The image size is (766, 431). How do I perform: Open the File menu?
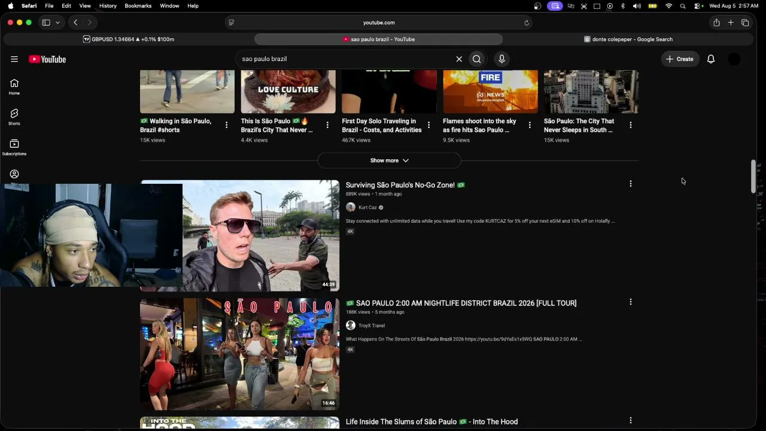pos(49,6)
